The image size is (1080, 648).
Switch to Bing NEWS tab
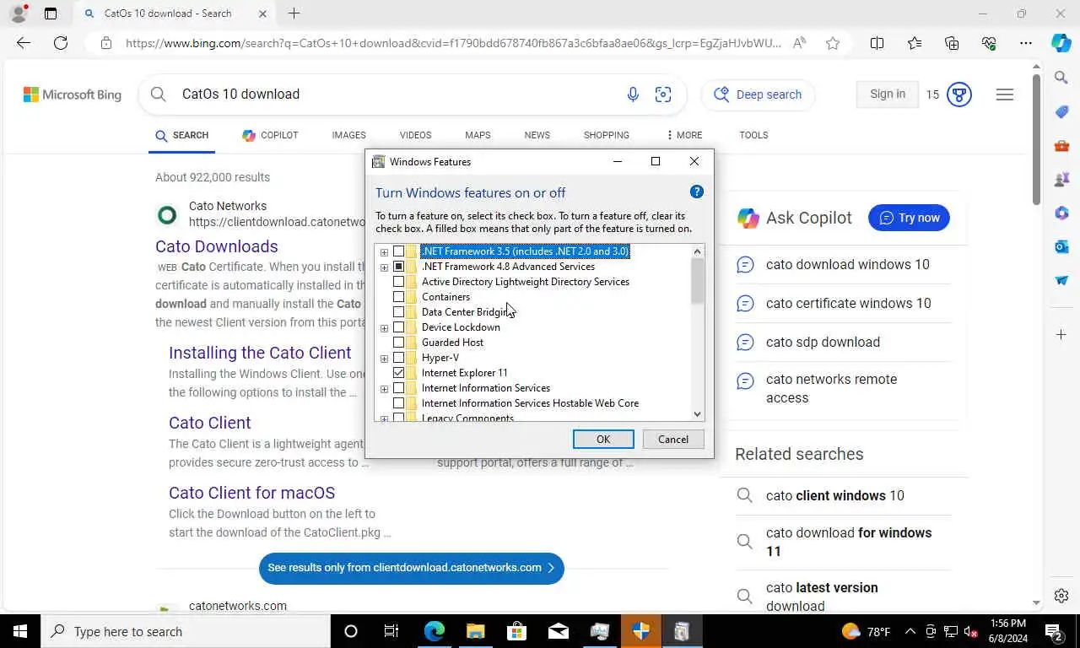[537, 135]
